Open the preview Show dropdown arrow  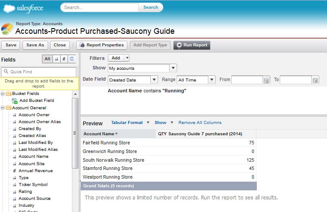click(x=172, y=123)
